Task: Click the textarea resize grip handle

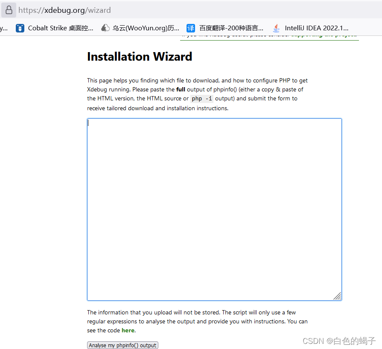Action: click(338, 296)
